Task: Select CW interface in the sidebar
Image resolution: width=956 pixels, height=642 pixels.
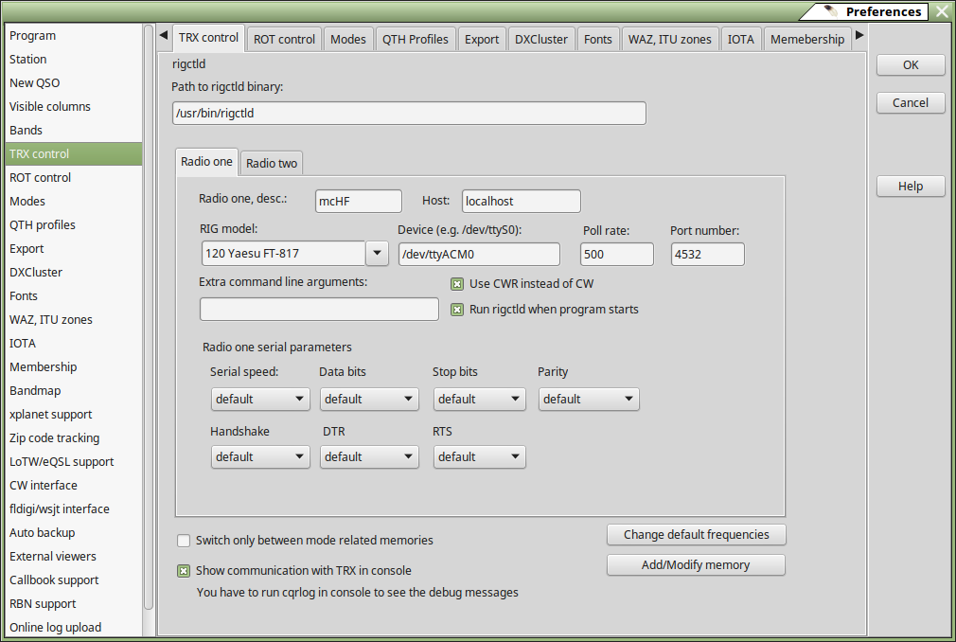Action: pos(44,486)
